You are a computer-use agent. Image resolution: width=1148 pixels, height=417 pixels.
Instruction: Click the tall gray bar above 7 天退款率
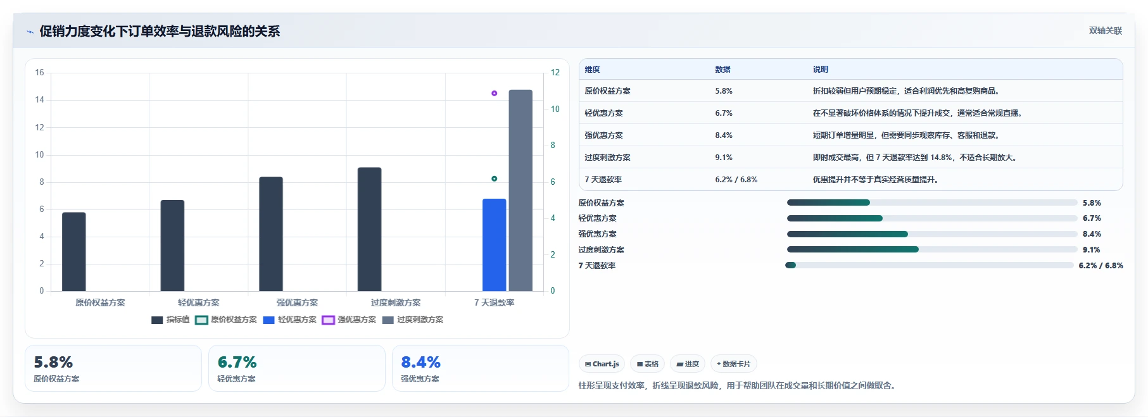pyautogui.click(x=520, y=190)
